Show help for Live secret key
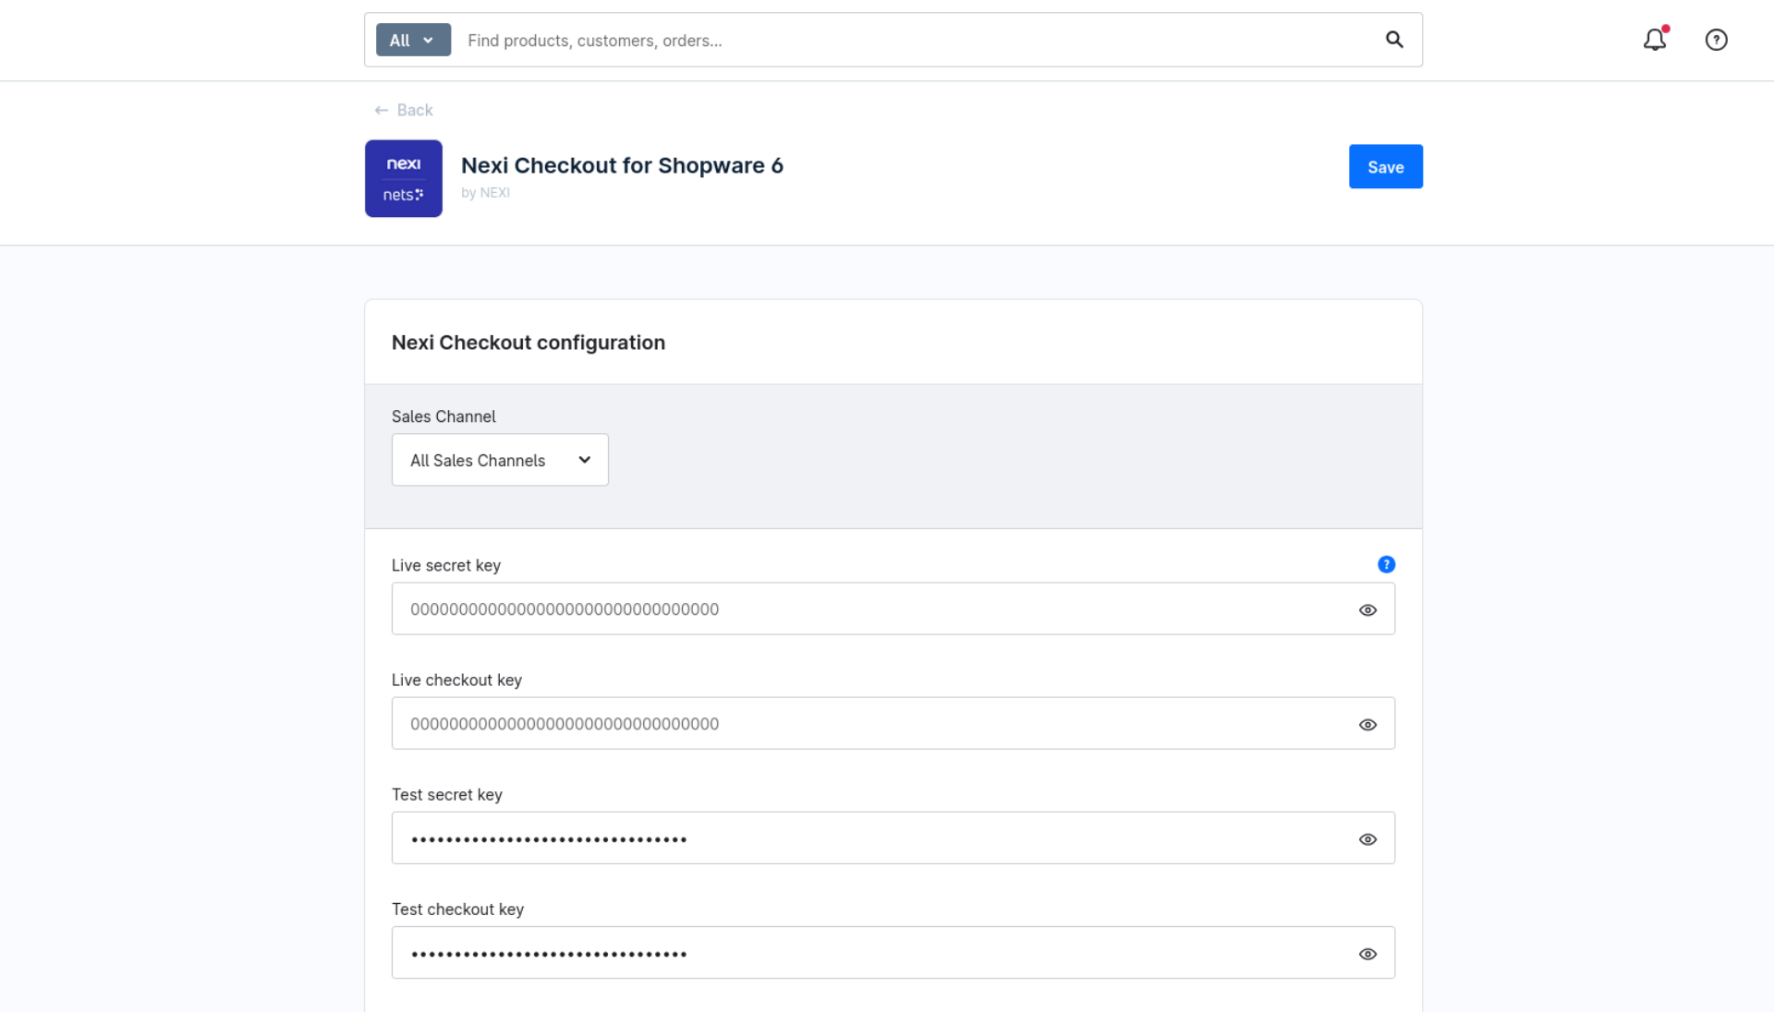The width and height of the screenshot is (1774, 1012). point(1386,564)
